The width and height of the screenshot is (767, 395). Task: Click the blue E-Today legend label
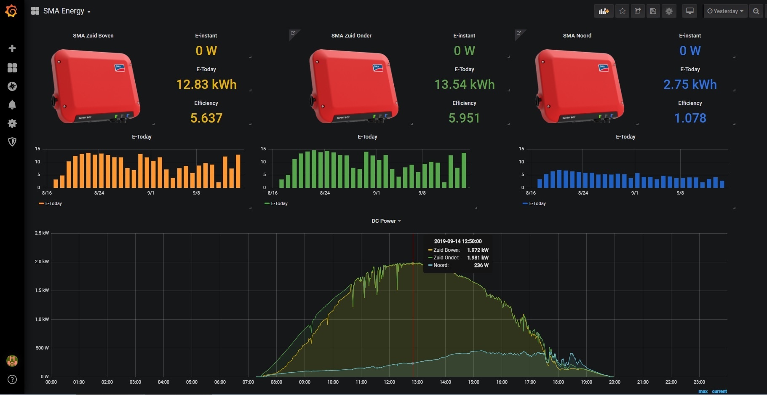(537, 204)
